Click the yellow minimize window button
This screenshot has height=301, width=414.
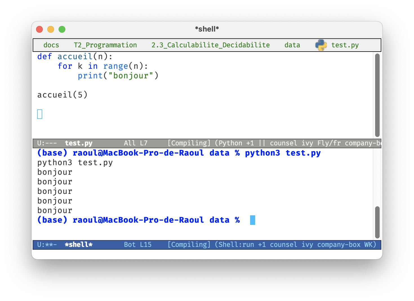51,29
